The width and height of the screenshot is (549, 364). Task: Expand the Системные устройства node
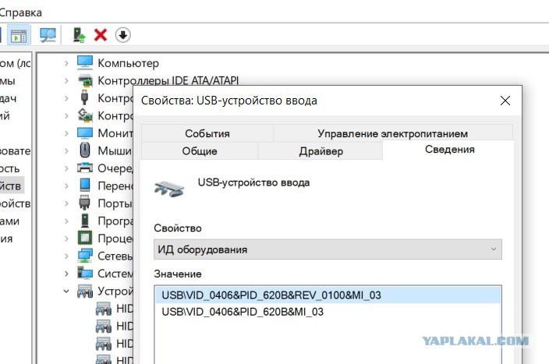[x=66, y=274]
